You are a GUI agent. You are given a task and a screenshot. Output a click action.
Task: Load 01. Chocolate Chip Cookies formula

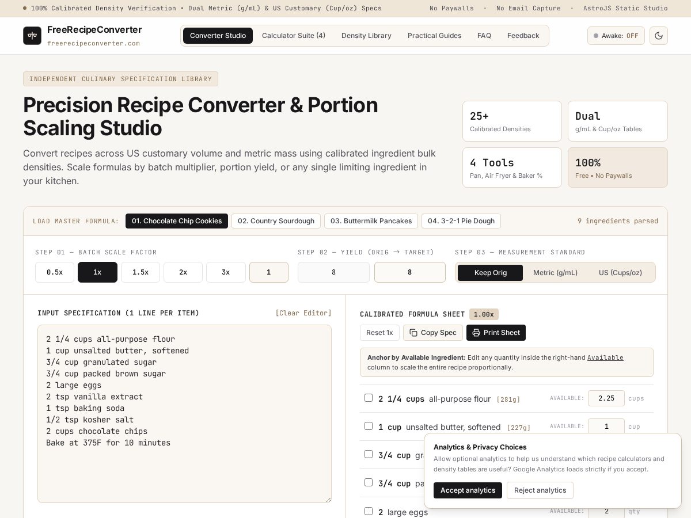177,221
